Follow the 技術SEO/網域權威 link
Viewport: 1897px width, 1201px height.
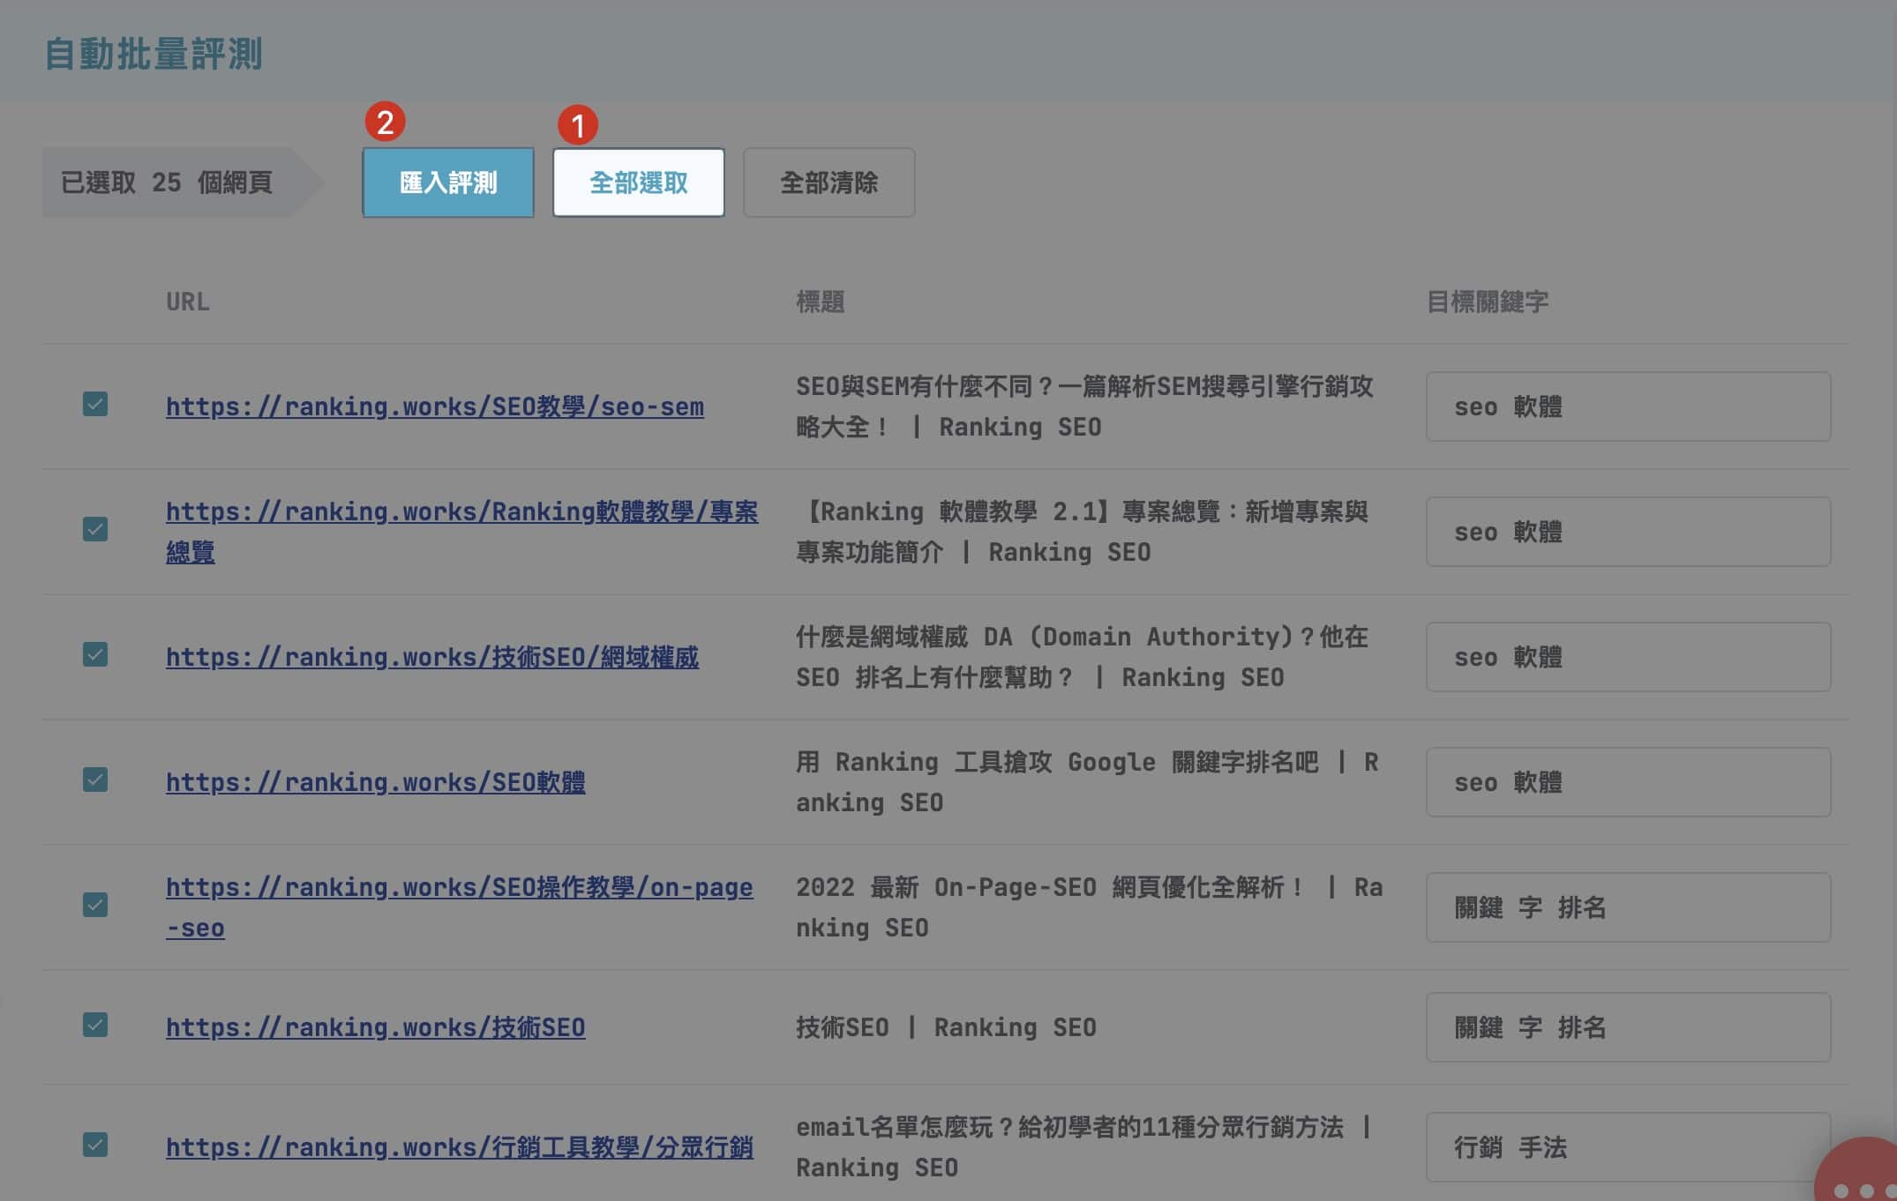point(431,657)
